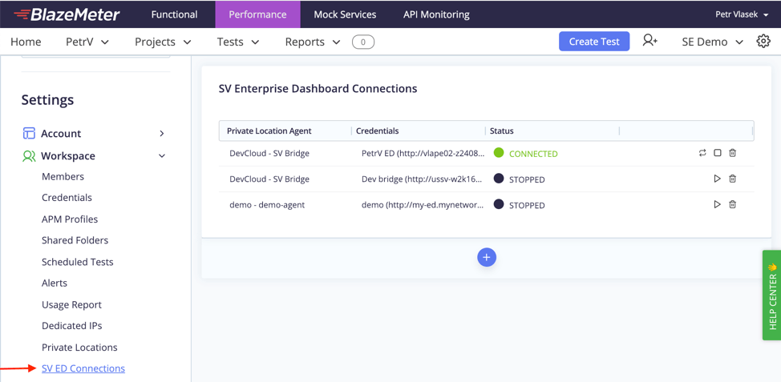This screenshot has width=781, height=382.
Task: Delete the Dev bridge connection
Action: point(732,179)
